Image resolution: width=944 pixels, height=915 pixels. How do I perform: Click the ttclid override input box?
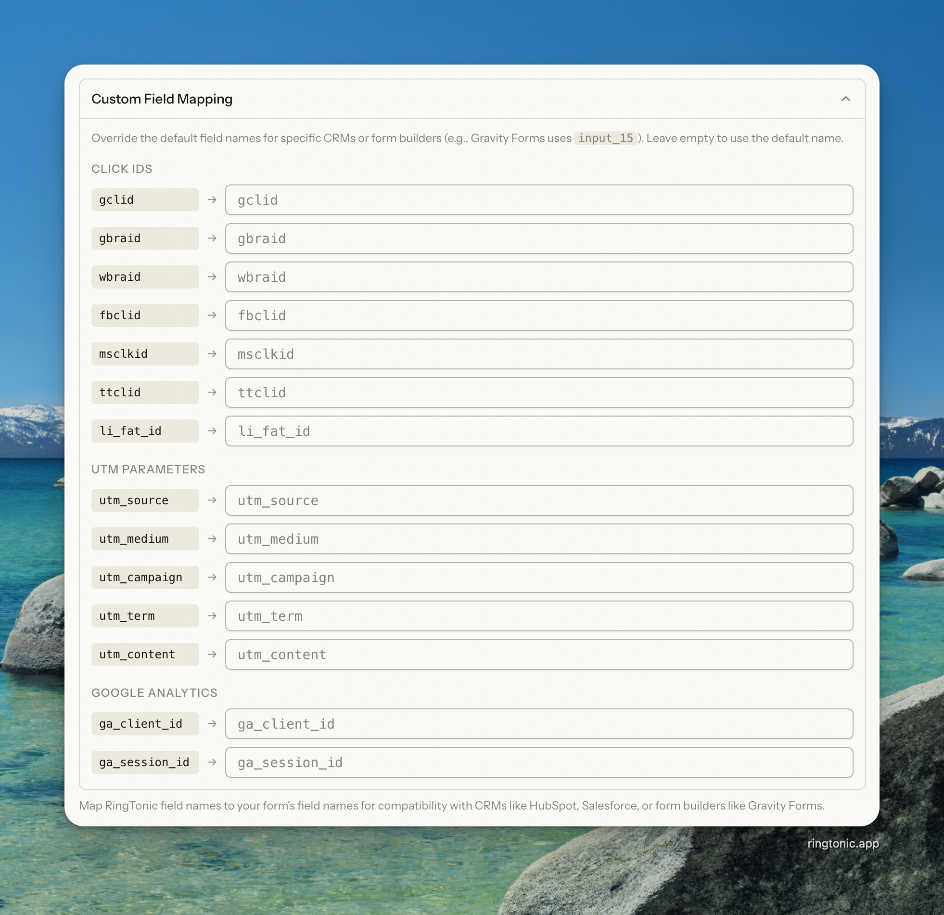click(538, 392)
